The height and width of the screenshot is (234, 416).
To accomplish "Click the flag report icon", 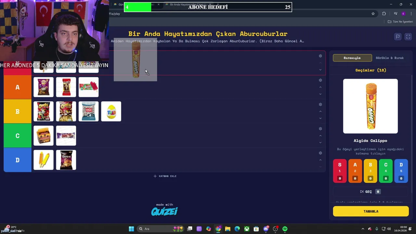I will (x=397, y=37).
